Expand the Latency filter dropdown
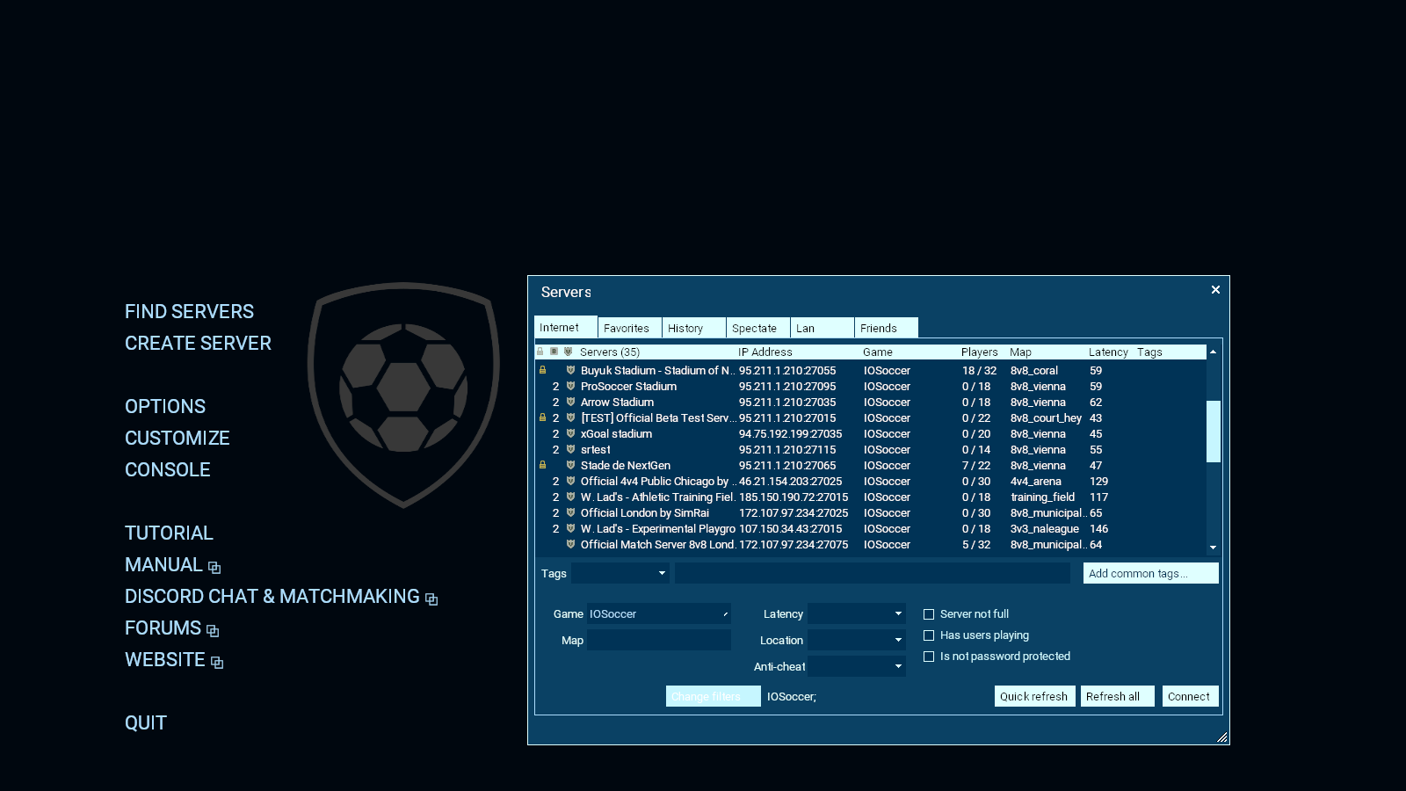This screenshot has width=1406, height=791. point(857,613)
